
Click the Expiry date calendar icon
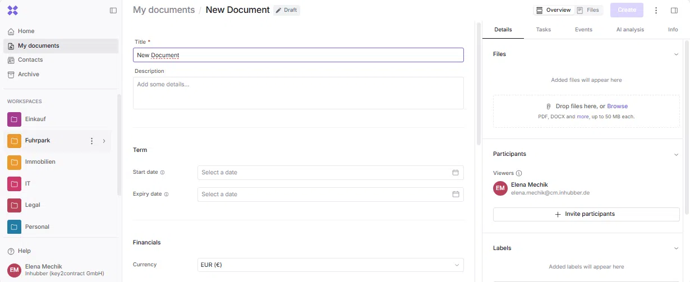[x=456, y=195]
